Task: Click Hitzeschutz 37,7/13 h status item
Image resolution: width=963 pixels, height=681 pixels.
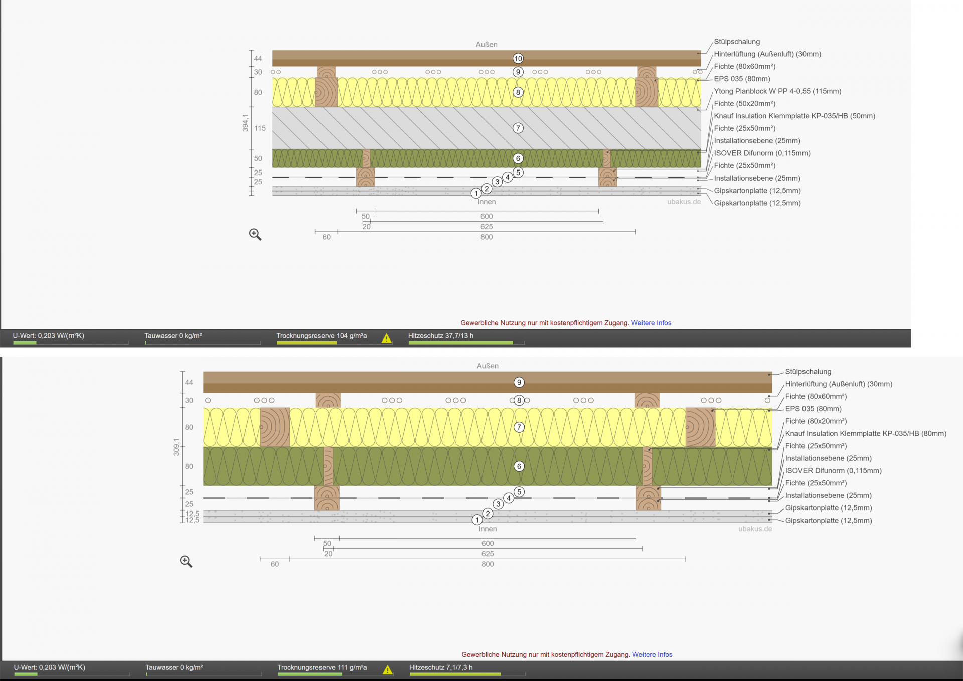Action: [x=440, y=336]
